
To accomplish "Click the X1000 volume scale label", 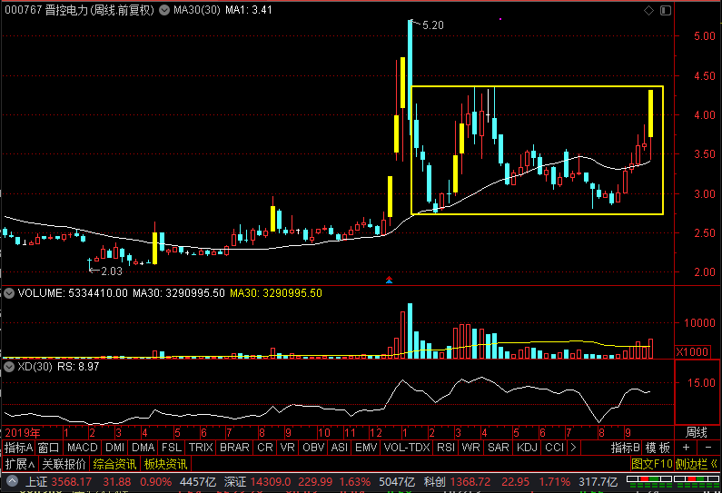I will (x=692, y=352).
